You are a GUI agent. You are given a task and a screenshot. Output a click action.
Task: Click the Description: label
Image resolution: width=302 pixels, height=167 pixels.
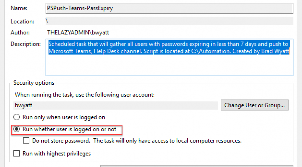(x=26, y=44)
